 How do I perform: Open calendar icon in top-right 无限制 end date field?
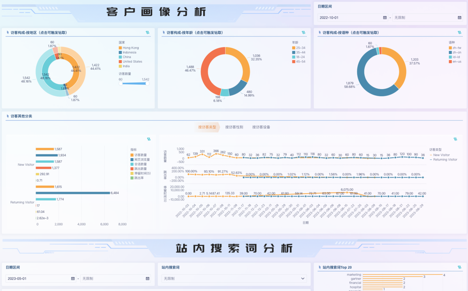(459, 18)
